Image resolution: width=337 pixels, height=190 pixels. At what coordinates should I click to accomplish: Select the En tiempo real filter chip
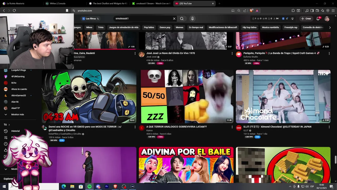coord(196,27)
